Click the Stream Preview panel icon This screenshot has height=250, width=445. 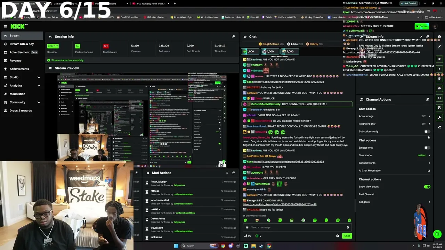coord(51,68)
